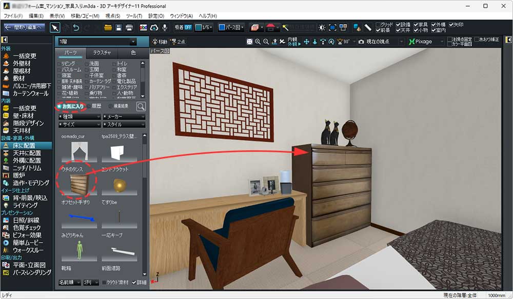Click the cloud upload icon

pyautogui.click(x=153, y=28)
